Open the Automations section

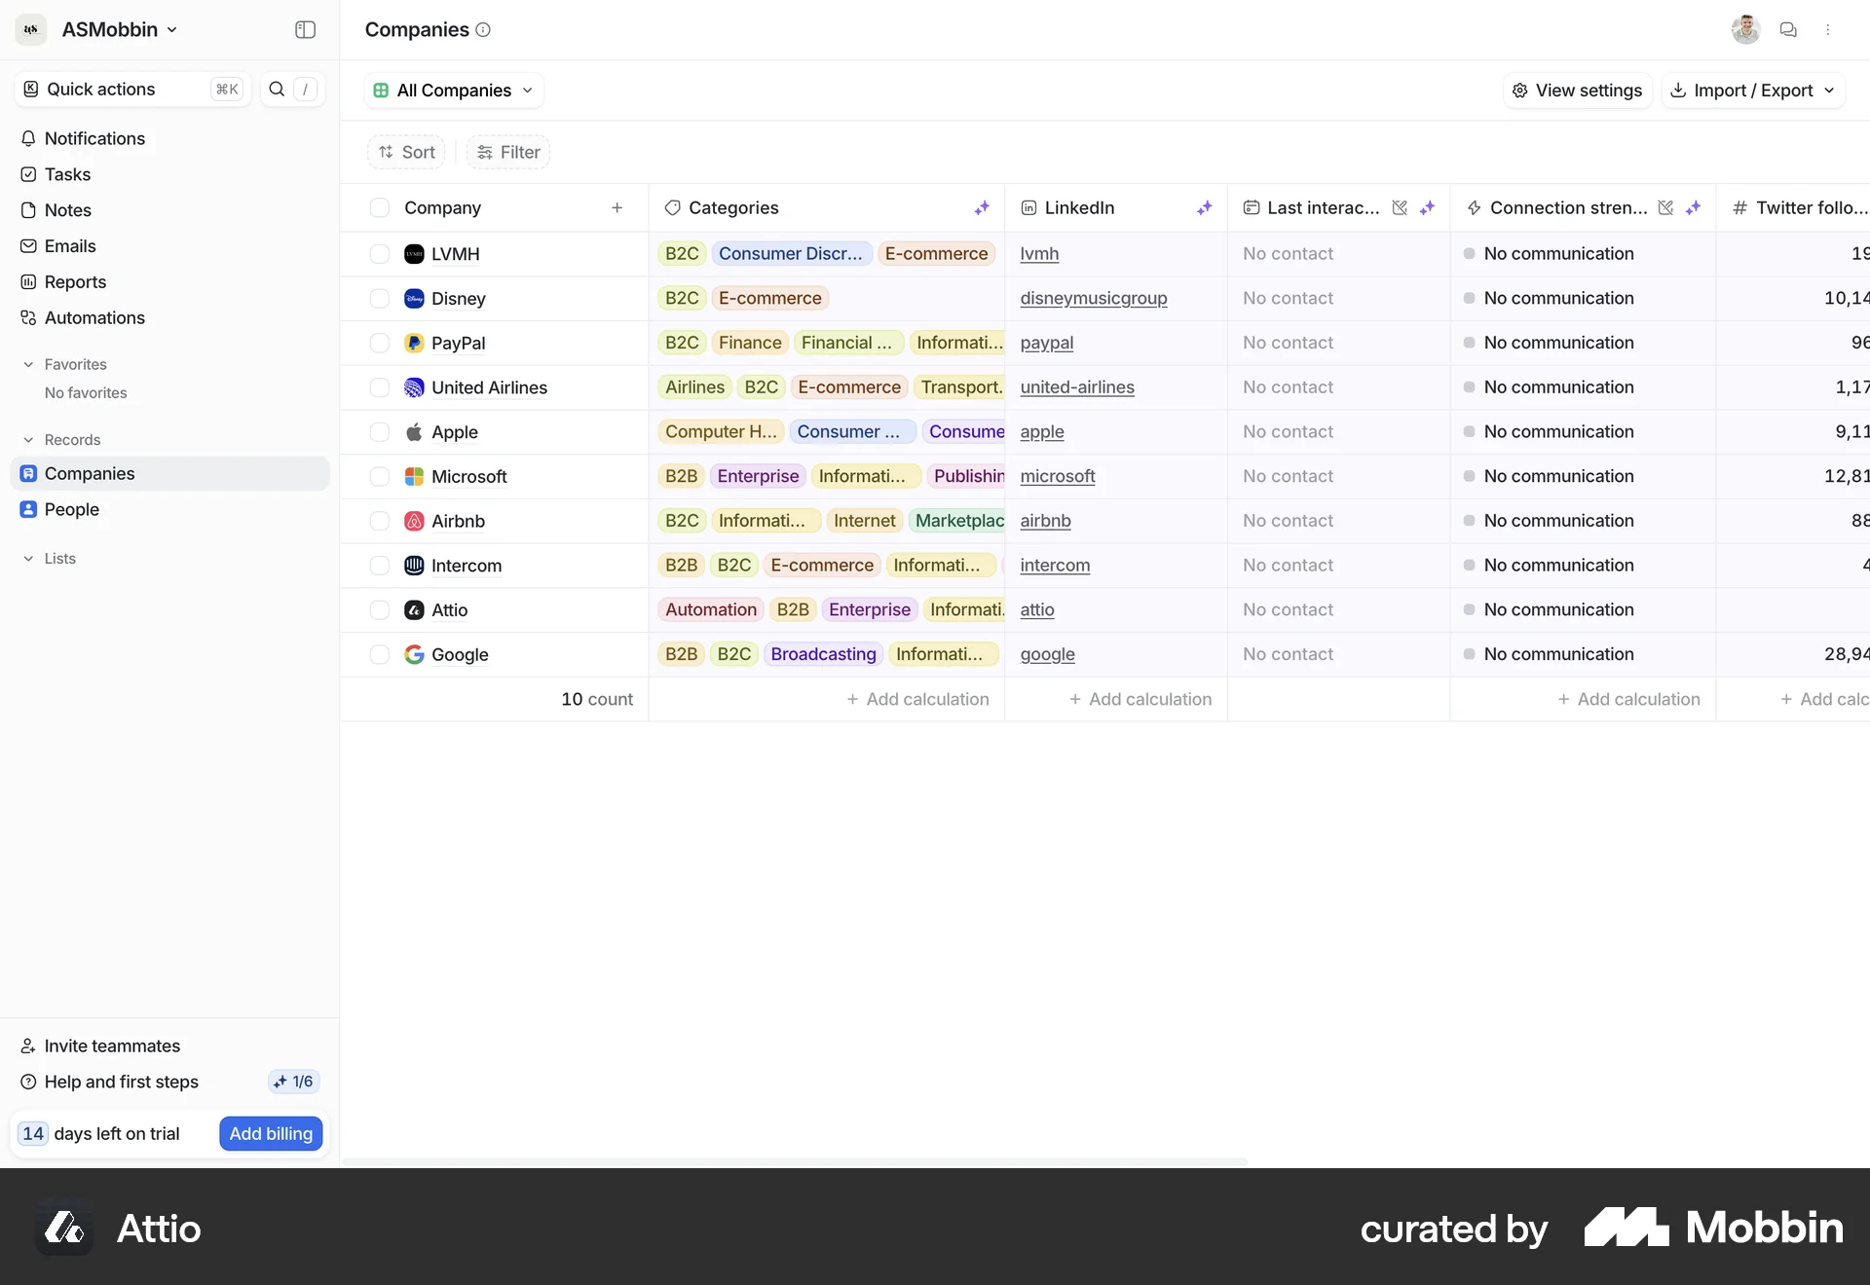point(94,317)
